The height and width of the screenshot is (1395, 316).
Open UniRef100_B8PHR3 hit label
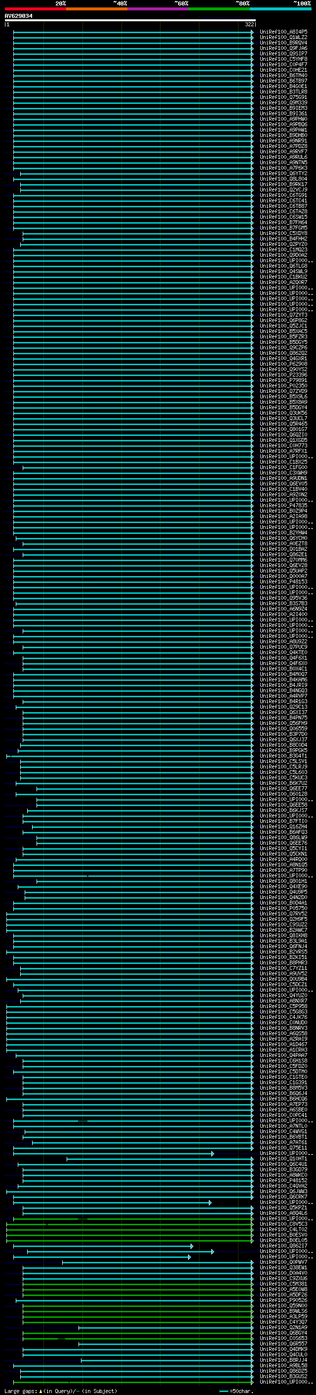[x=283, y=962]
